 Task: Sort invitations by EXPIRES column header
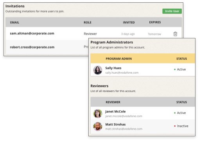[155, 22]
